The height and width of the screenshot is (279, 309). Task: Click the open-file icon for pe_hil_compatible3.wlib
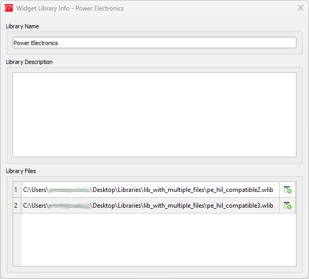[288, 206]
